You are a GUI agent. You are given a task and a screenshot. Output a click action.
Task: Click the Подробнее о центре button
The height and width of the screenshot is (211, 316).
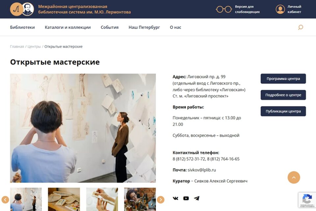click(x=283, y=95)
